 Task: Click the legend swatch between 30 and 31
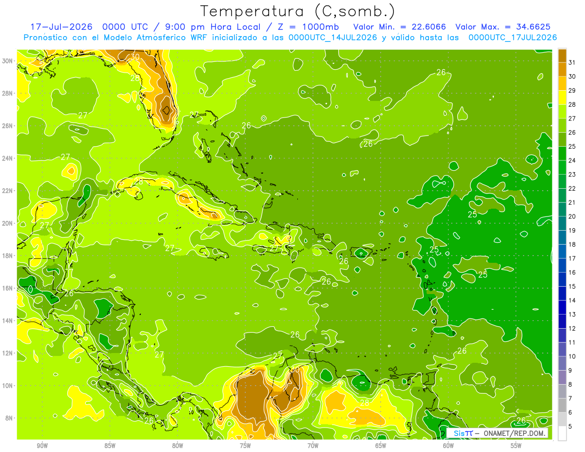562,69
